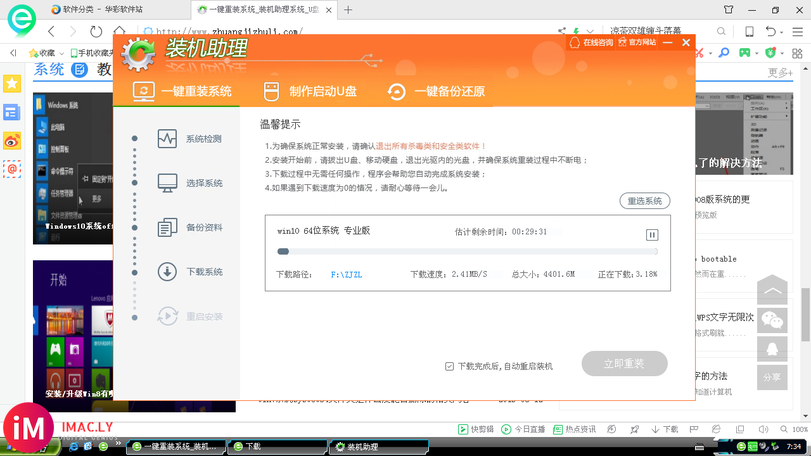The image size is (811, 456).
Task: Open the Windows10系统 article thumbnail
Action: [73, 168]
